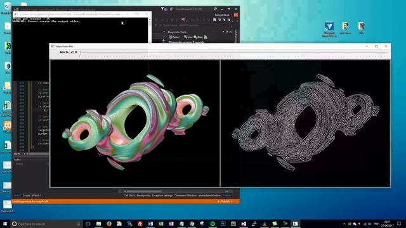Open the Action Center notifications icon
406x228 pixels.
coord(399,224)
